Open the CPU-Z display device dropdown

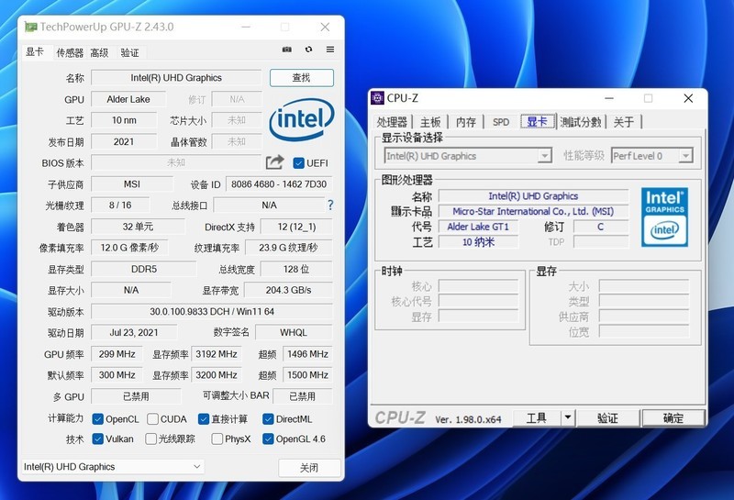click(468, 156)
